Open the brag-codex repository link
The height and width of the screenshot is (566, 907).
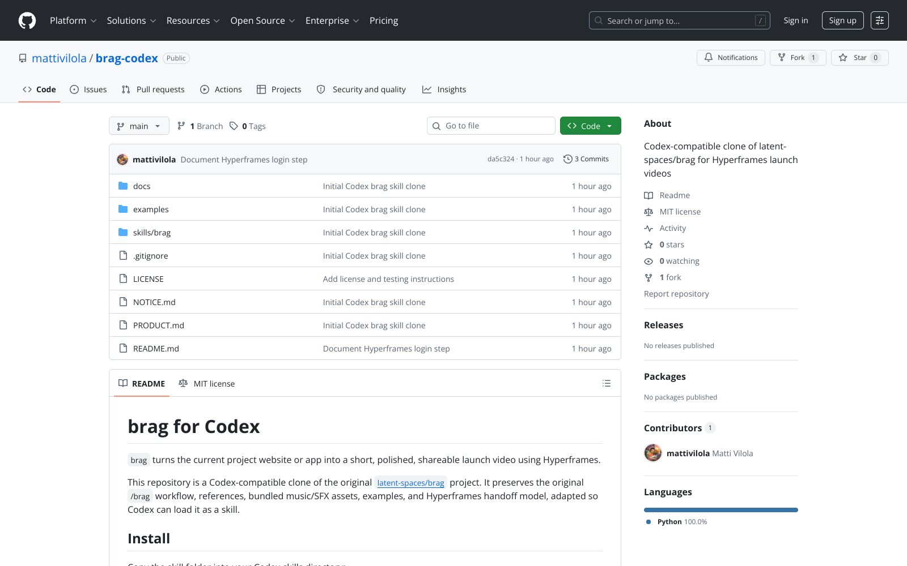point(127,58)
